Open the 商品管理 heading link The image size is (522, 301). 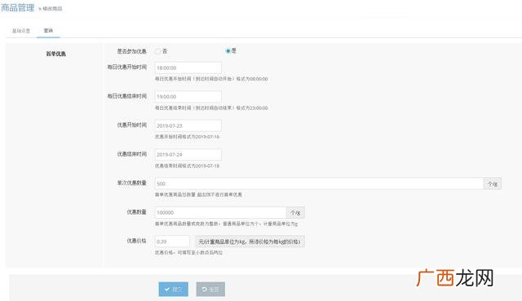coord(17,7)
